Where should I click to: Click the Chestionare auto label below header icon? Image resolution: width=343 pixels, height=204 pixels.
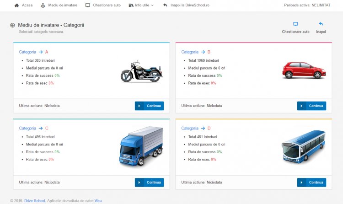tap(295, 32)
